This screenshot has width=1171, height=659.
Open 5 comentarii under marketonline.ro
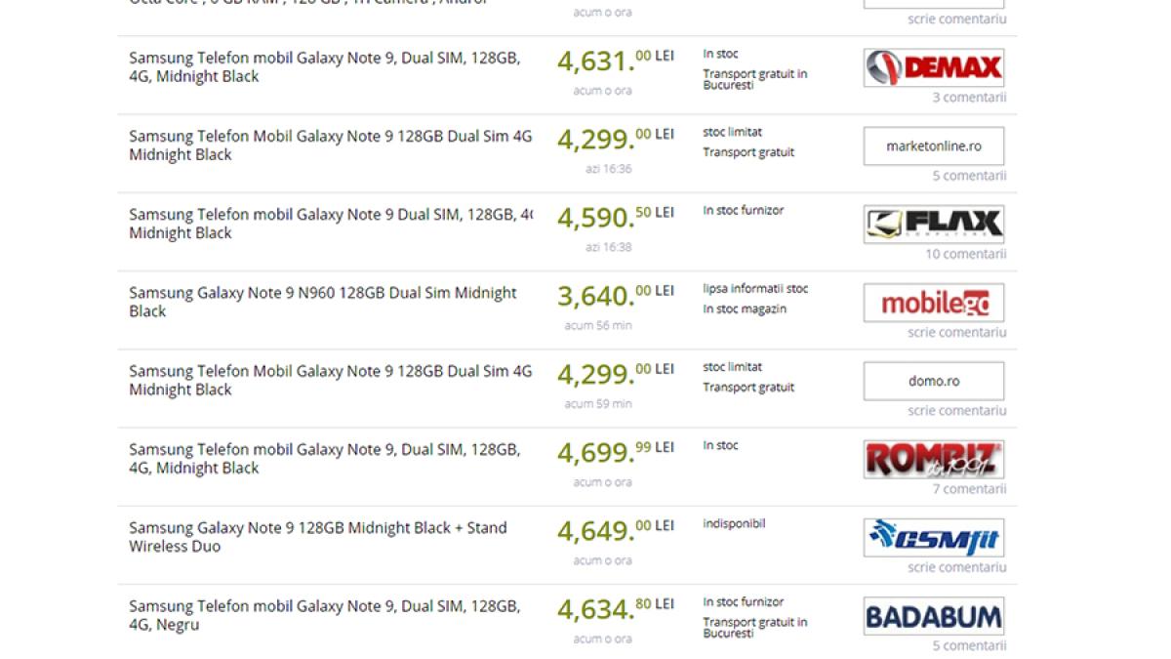point(968,176)
